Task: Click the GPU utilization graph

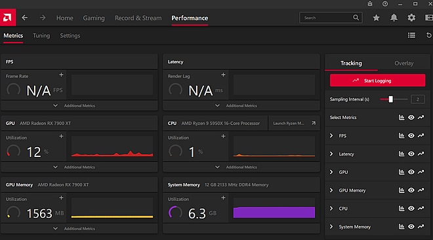Action: point(112,146)
